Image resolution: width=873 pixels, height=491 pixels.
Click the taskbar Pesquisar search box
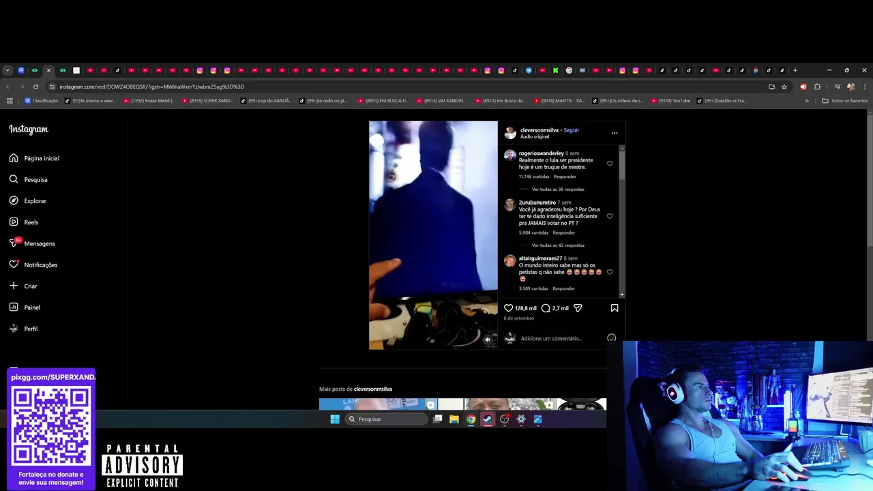[387, 419]
